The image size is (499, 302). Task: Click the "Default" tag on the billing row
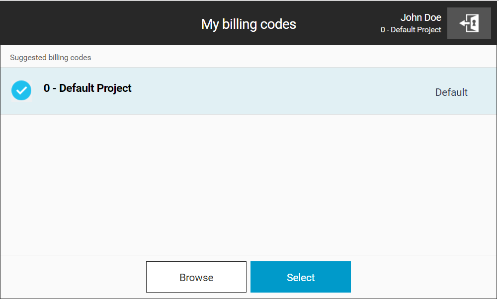click(451, 92)
